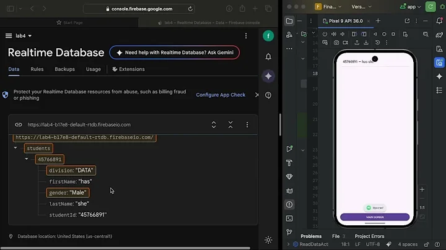This screenshot has width=446, height=250.
Task: Start emulator screen recording
Action: pyautogui.click(x=345, y=43)
